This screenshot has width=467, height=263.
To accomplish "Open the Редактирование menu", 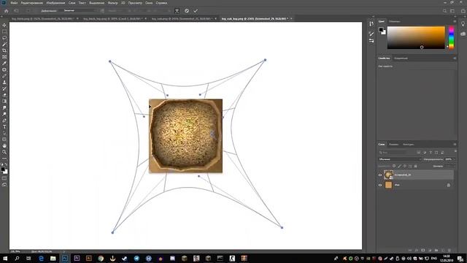I will pyautogui.click(x=32, y=3).
